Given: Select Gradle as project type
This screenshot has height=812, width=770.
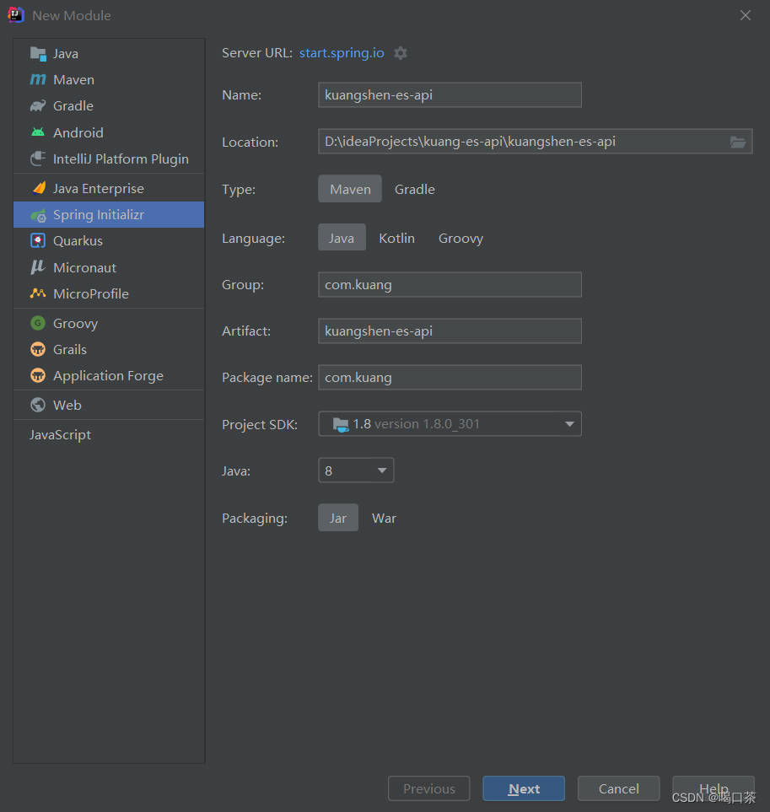Looking at the screenshot, I should click(x=415, y=189).
